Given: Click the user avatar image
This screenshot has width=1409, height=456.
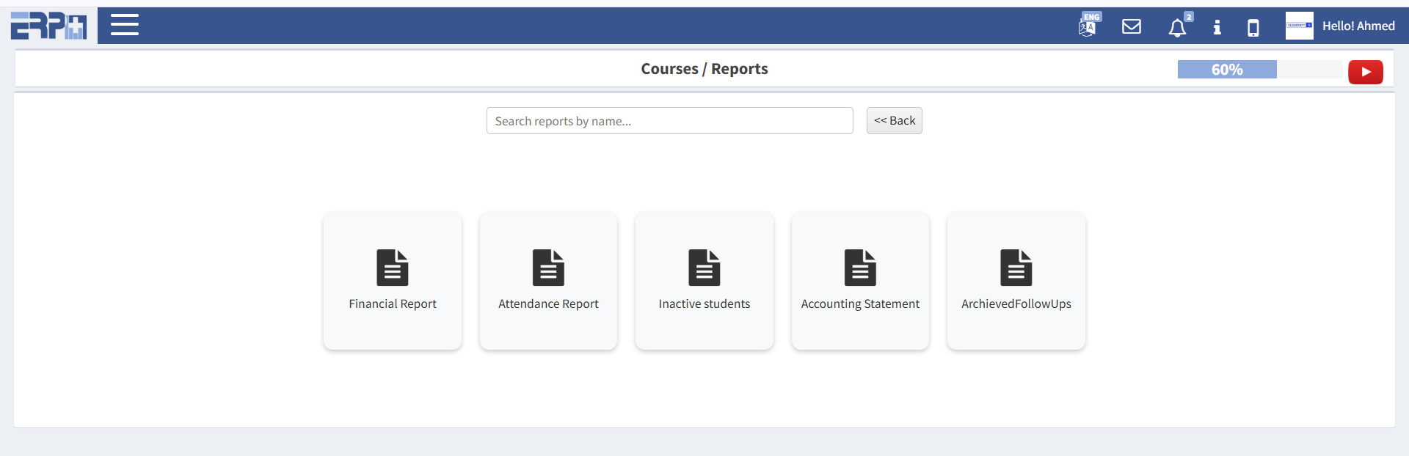Looking at the screenshot, I should 1299,26.
